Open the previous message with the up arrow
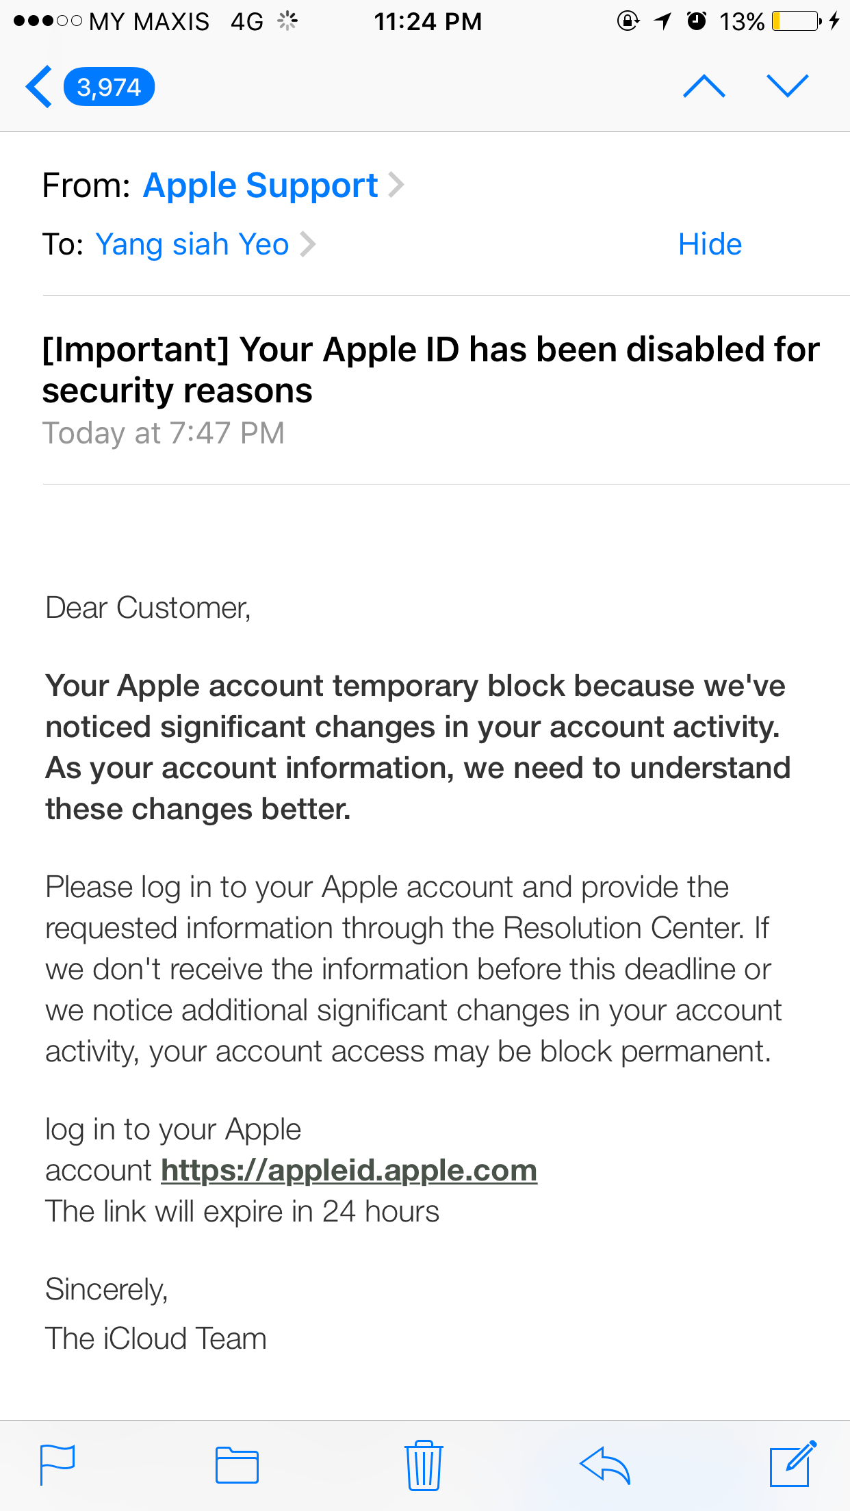Image resolution: width=850 pixels, height=1511 pixels. (706, 86)
